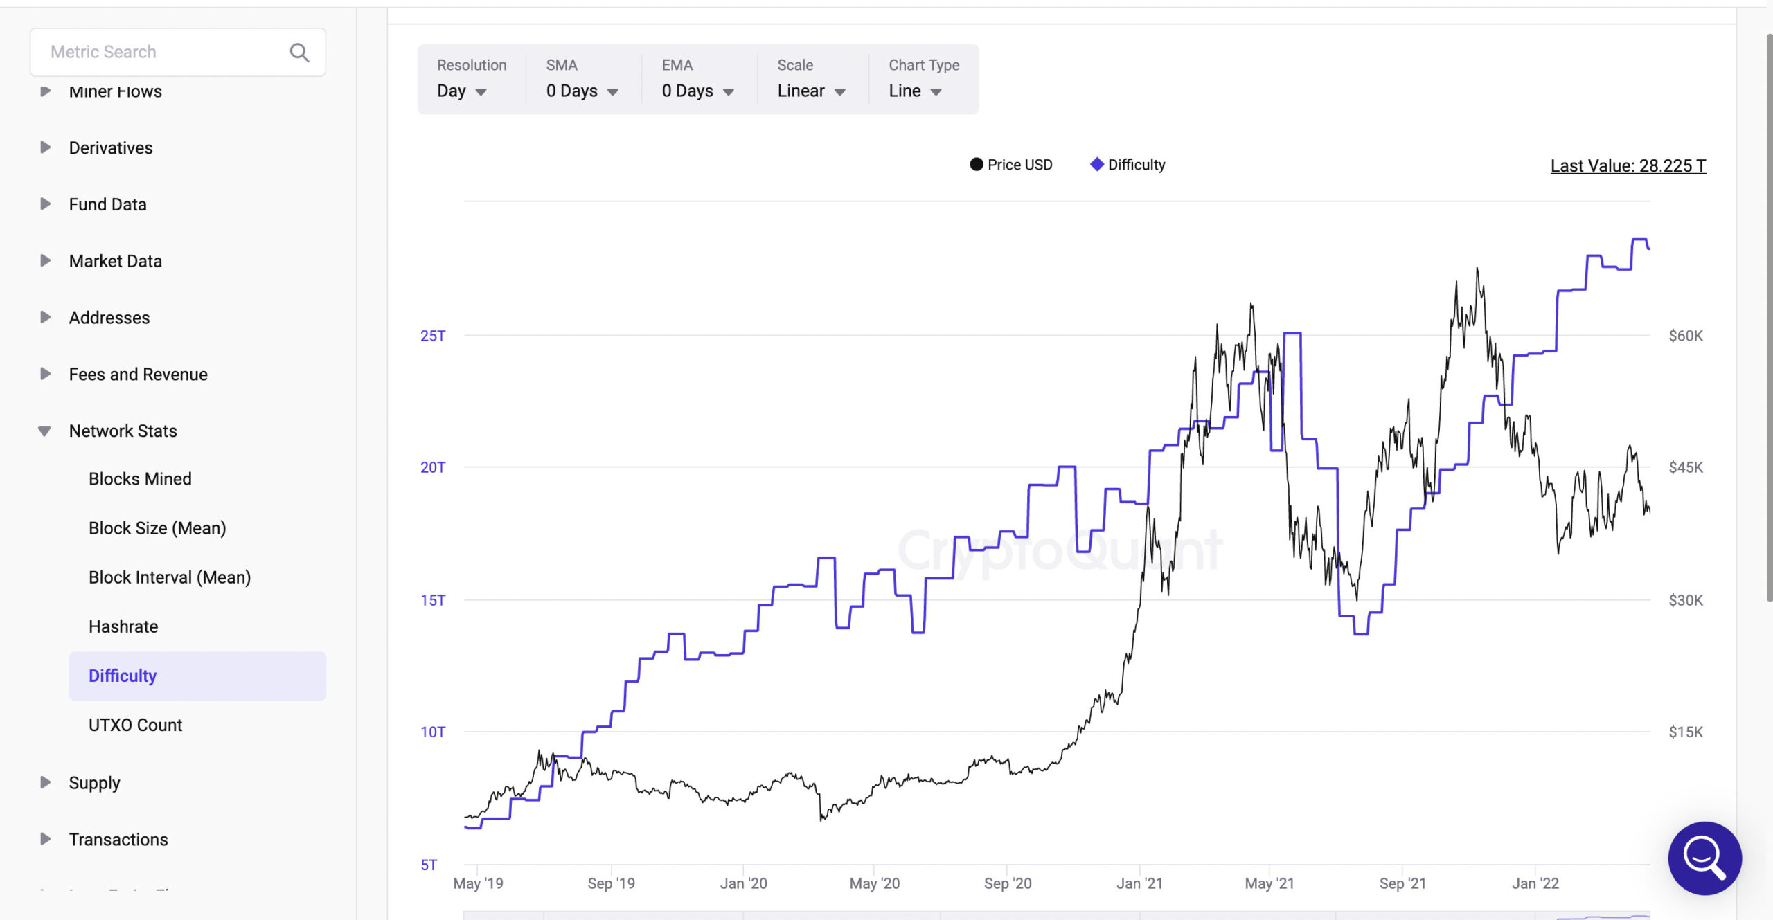Click the Sep '20 x-axis label
The width and height of the screenshot is (1773, 920).
pos(1008,883)
